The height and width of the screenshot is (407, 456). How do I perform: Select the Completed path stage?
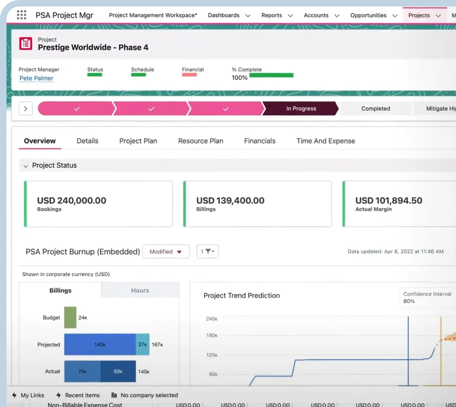click(x=375, y=109)
